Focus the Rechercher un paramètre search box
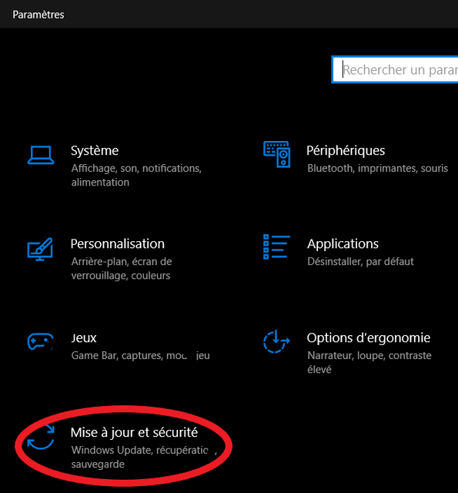 [395, 69]
